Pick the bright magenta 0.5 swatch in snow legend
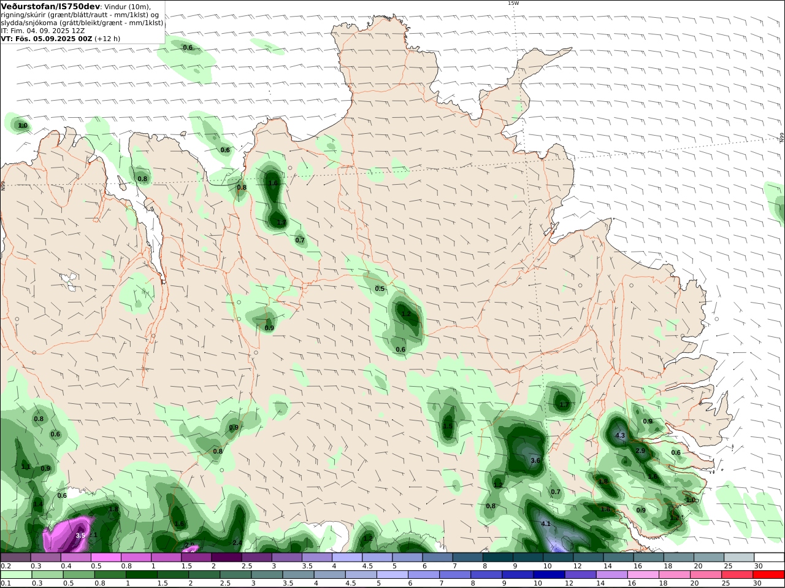The width and height of the screenshot is (785, 588). coord(105,557)
